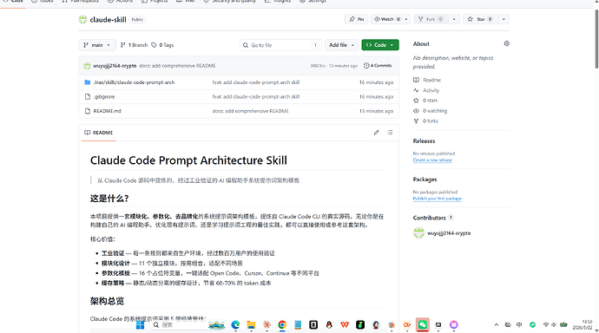
Task: Open latest commit message 'docs: add comprehensive README' beside author
Action: tap(177, 66)
